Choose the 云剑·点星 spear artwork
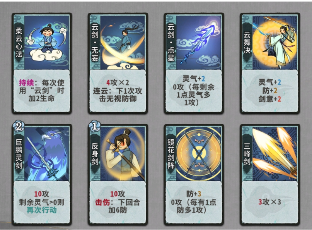Image resolution: width=312 pixels, height=230 pixels. click(199, 43)
